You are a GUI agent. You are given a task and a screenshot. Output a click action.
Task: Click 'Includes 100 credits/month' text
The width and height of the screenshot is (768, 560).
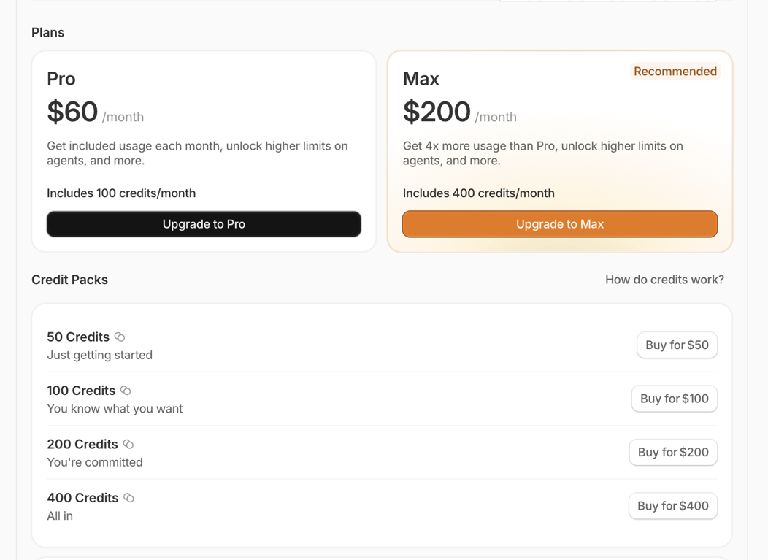click(x=121, y=193)
